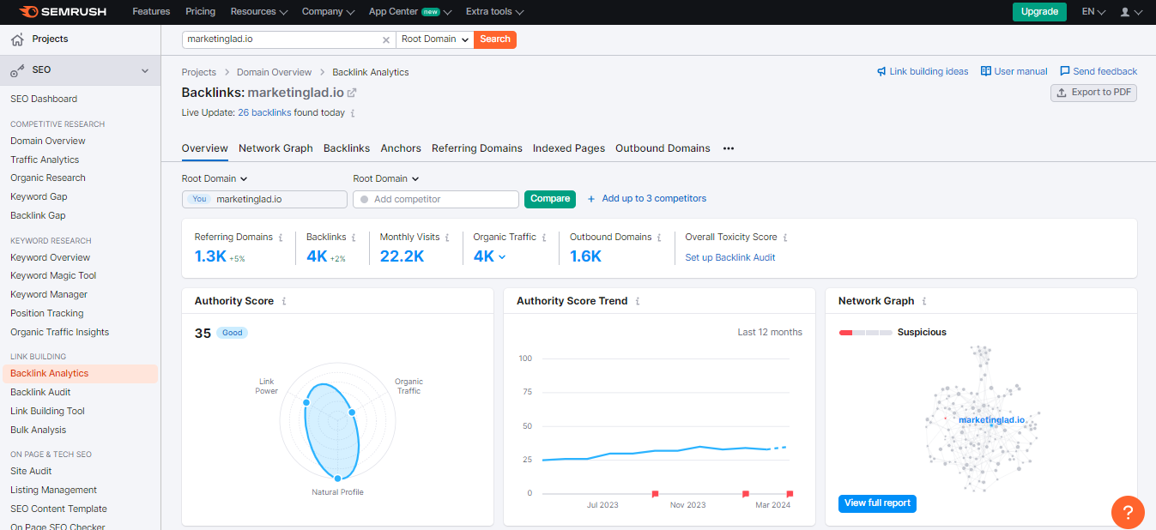The height and width of the screenshot is (530, 1156).
Task: Click Export to PDF button
Action: point(1093,93)
